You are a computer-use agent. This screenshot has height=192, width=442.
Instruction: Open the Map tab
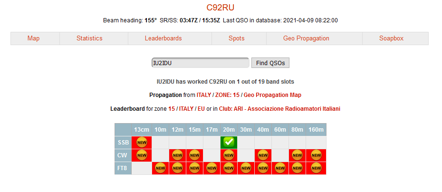(33, 38)
